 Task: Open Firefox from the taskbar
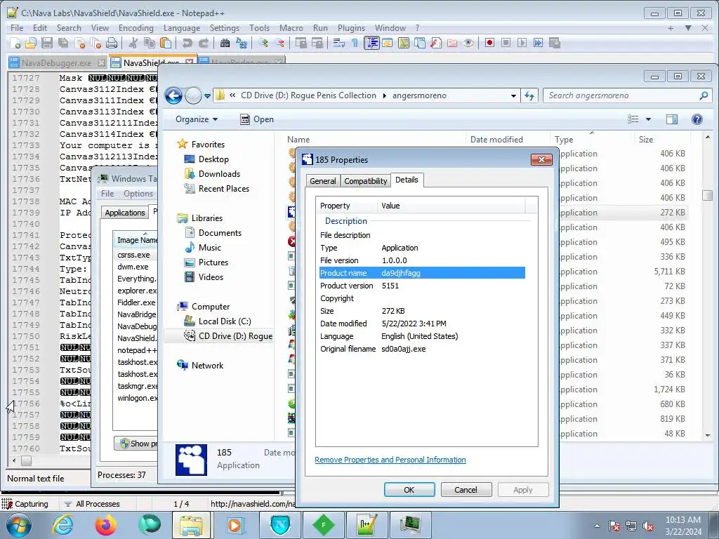pos(106,525)
